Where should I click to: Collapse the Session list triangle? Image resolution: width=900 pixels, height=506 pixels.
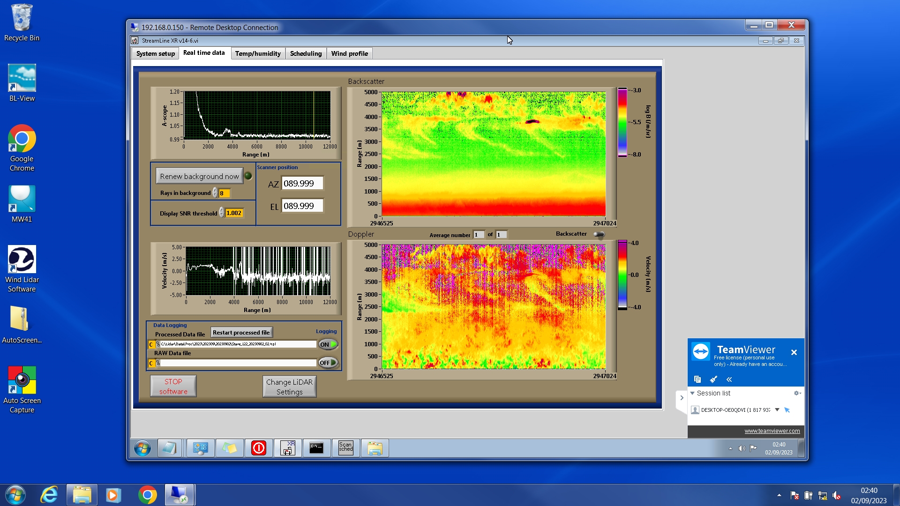pyautogui.click(x=692, y=393)
